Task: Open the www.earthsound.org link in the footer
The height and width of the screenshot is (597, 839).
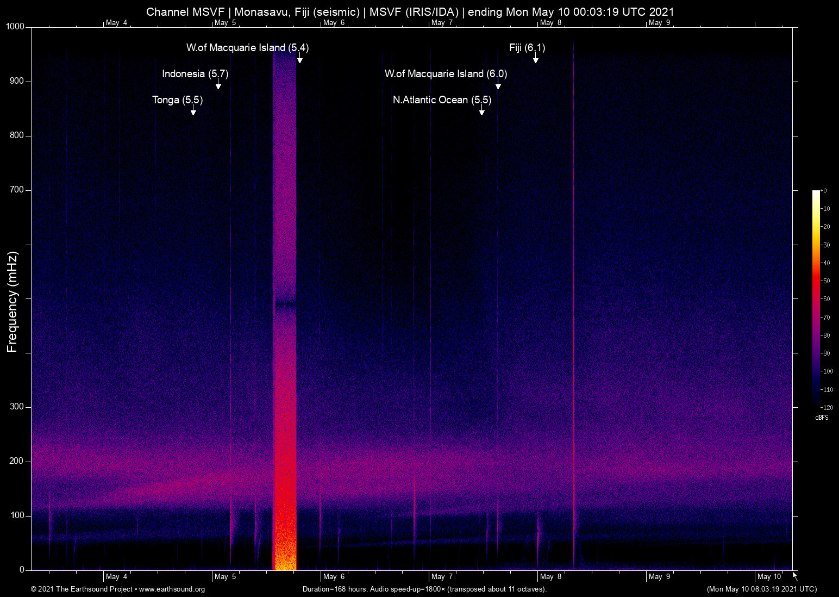Action: (172, 589)
